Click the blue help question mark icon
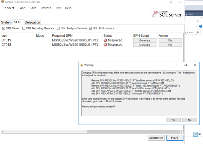The width and height of the screenshot is (203, 144). point(200,26)
